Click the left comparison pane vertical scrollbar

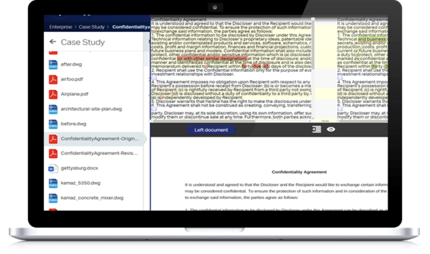pos(312,67)
